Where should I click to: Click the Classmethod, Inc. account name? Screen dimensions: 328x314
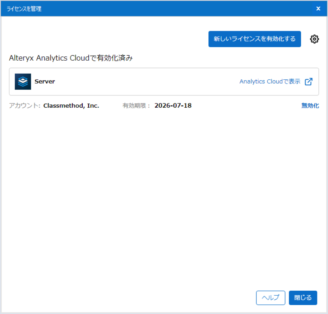pyautogui.click(x=71, y=106)
